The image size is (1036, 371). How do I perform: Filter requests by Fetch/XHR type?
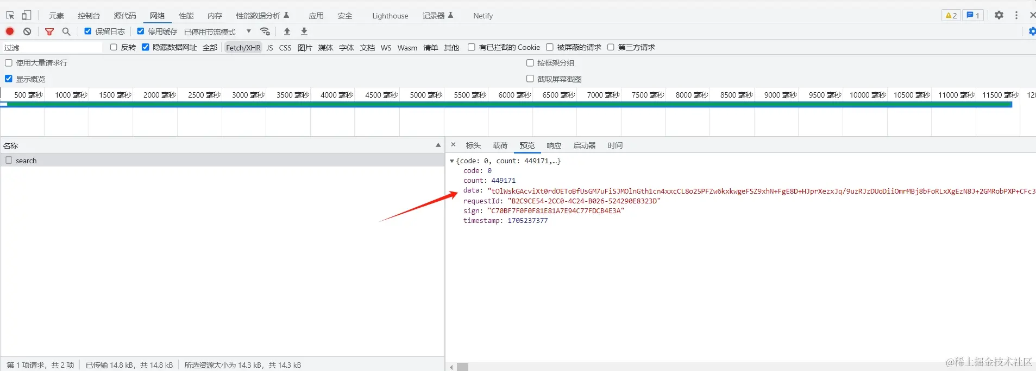point(243,48)
